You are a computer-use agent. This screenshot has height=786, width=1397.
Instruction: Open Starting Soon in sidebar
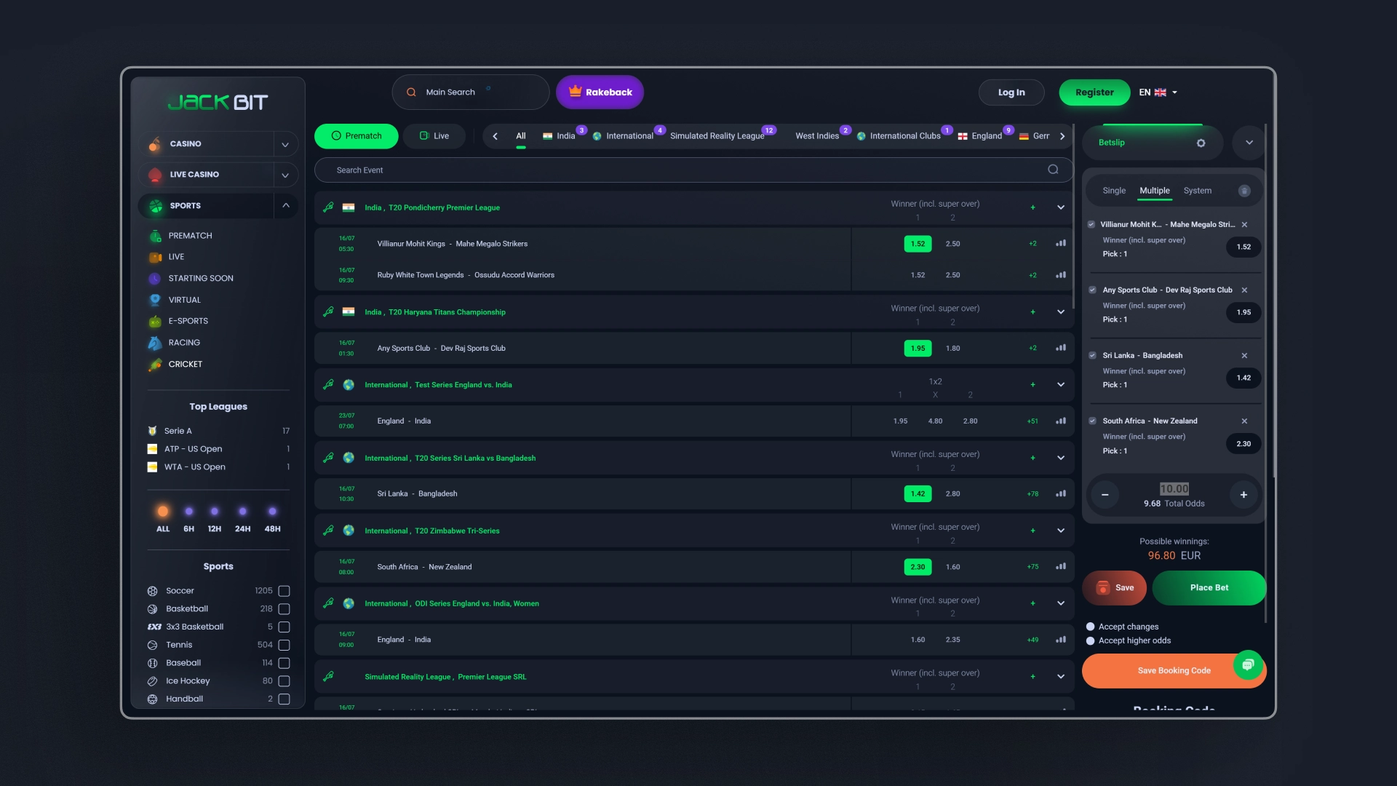201,279
